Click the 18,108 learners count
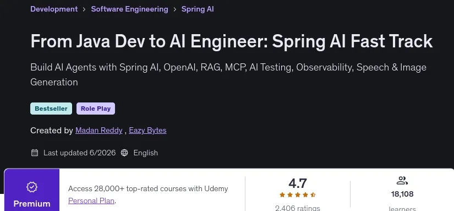Image resolution: width=454 pixels, height=211 pixels. (402, 194)
